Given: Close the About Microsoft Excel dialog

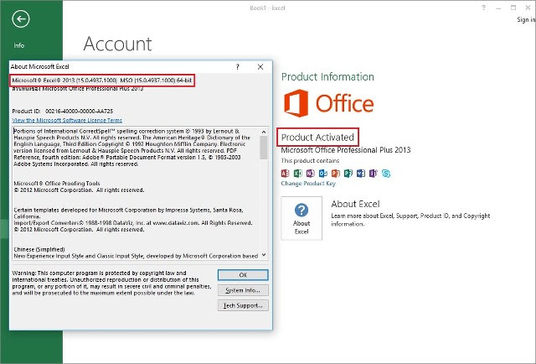Looking at the screenshot, I should (260, 67).
